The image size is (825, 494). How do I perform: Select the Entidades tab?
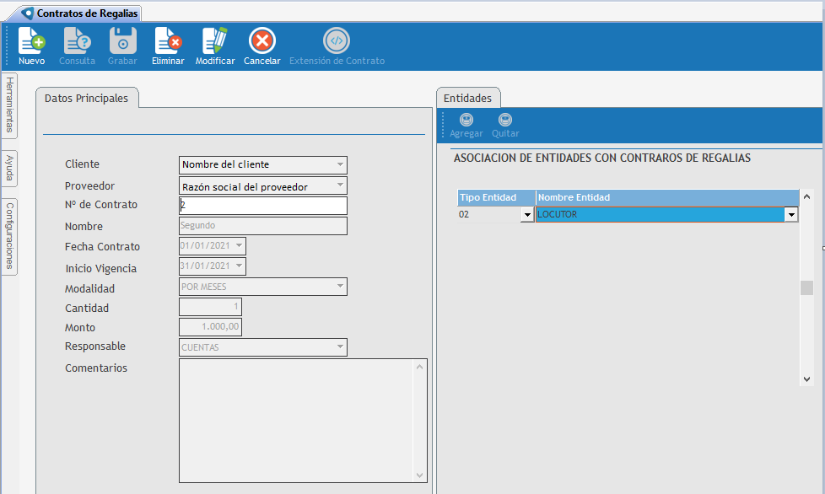tap(467, 99)
